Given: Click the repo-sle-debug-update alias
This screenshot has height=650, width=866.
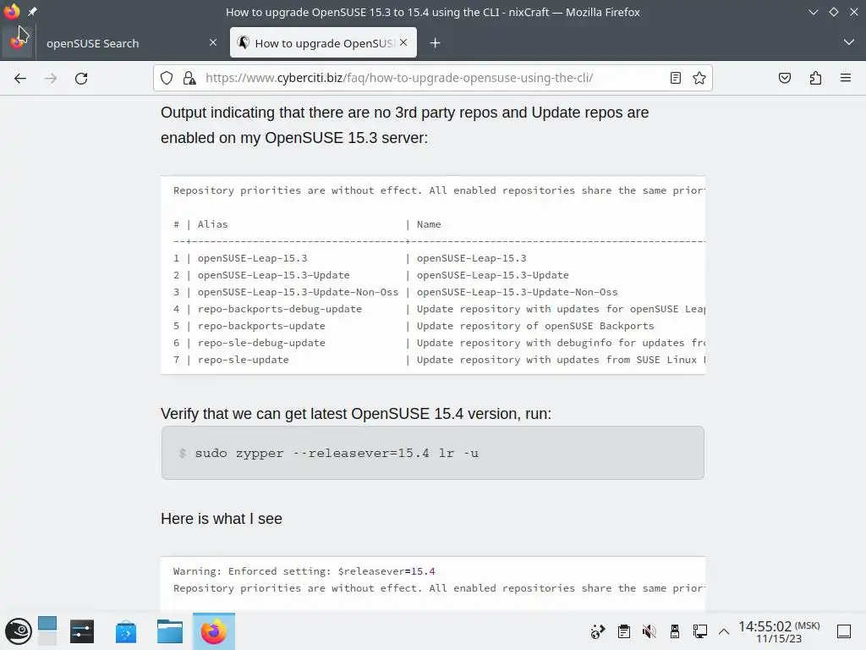Looking at the screenshot, I should click(261, 343).
